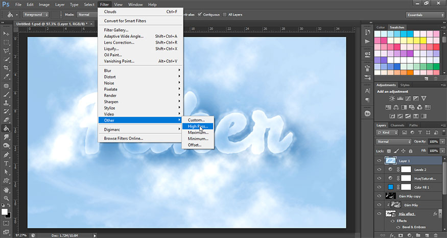Open the Sharpen filter submenu
This screenshot has height=238, width=447.
point(140,102)
